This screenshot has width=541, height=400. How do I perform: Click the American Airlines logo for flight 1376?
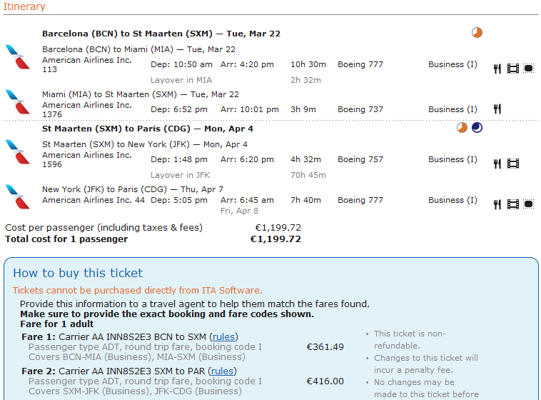point(17,102)
